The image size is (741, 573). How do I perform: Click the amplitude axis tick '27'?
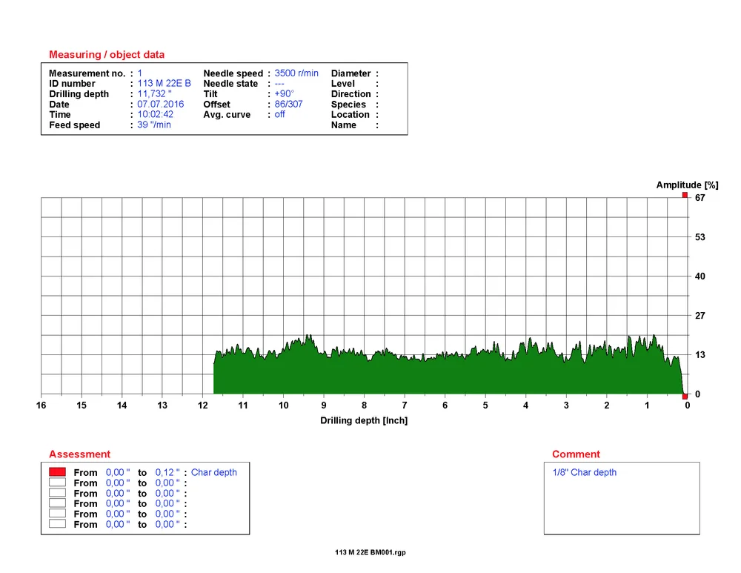point(700,315)
